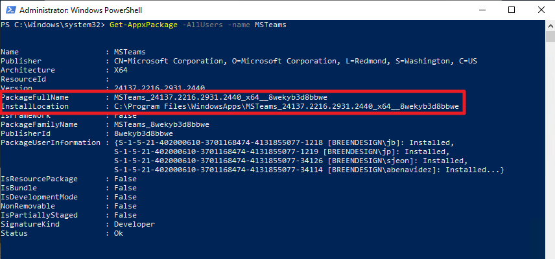Click the scrollbar up arrow
This screenshot has width=555, height=259.
pos(550,26)
